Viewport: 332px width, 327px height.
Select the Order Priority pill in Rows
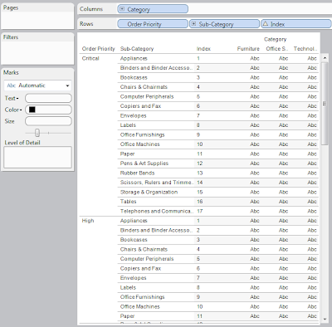[x=153, y=24]
